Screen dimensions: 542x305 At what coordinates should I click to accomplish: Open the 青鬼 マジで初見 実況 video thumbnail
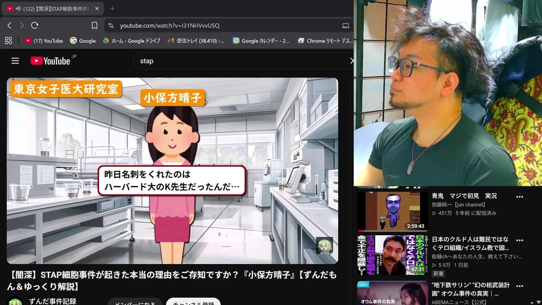point(393,211)
